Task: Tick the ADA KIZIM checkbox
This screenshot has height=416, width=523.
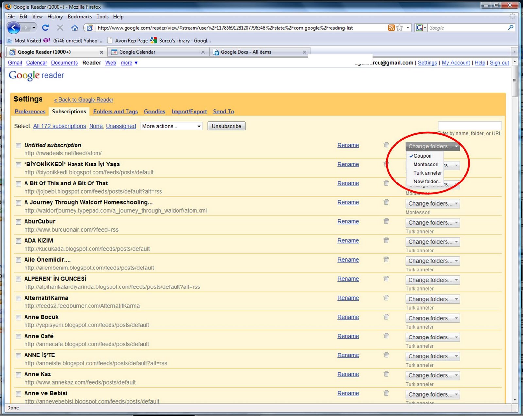Action: pos(19,241)
